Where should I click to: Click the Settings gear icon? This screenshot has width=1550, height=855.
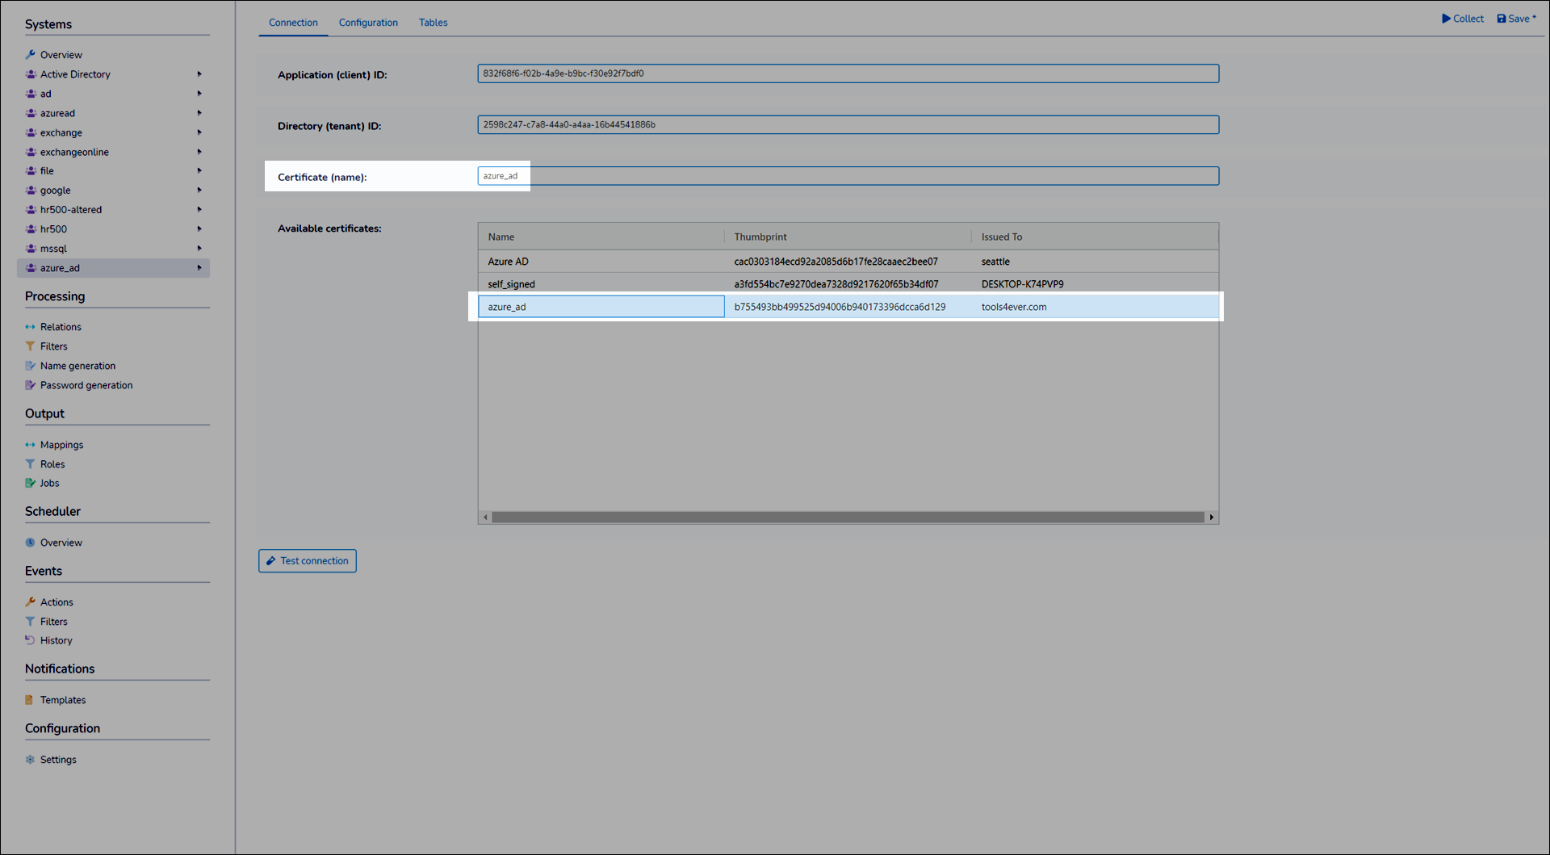click(30, 760)
